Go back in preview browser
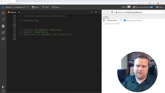The width and height of the screenshot is (165, 93). tap(104, 12)
